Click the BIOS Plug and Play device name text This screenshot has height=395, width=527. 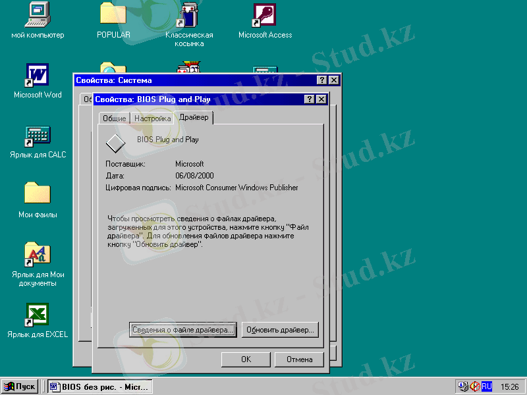[x=168, y=140]
